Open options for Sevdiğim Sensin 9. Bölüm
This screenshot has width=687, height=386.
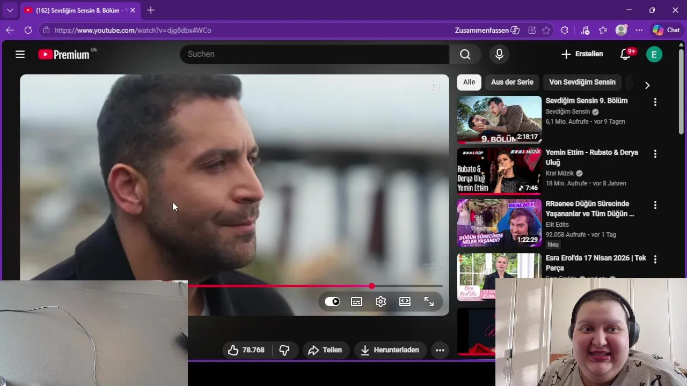click(655, 102)
